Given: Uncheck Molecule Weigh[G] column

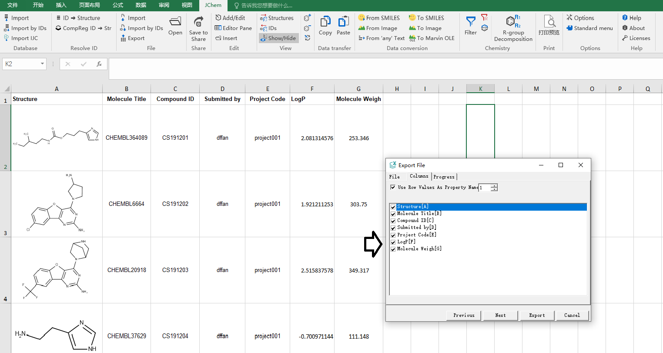Looking at the screenshot, I should click(393, 249).
